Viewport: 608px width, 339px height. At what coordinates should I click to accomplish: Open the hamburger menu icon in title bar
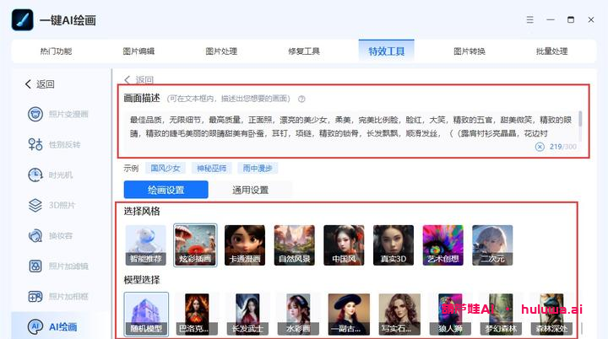529,19
